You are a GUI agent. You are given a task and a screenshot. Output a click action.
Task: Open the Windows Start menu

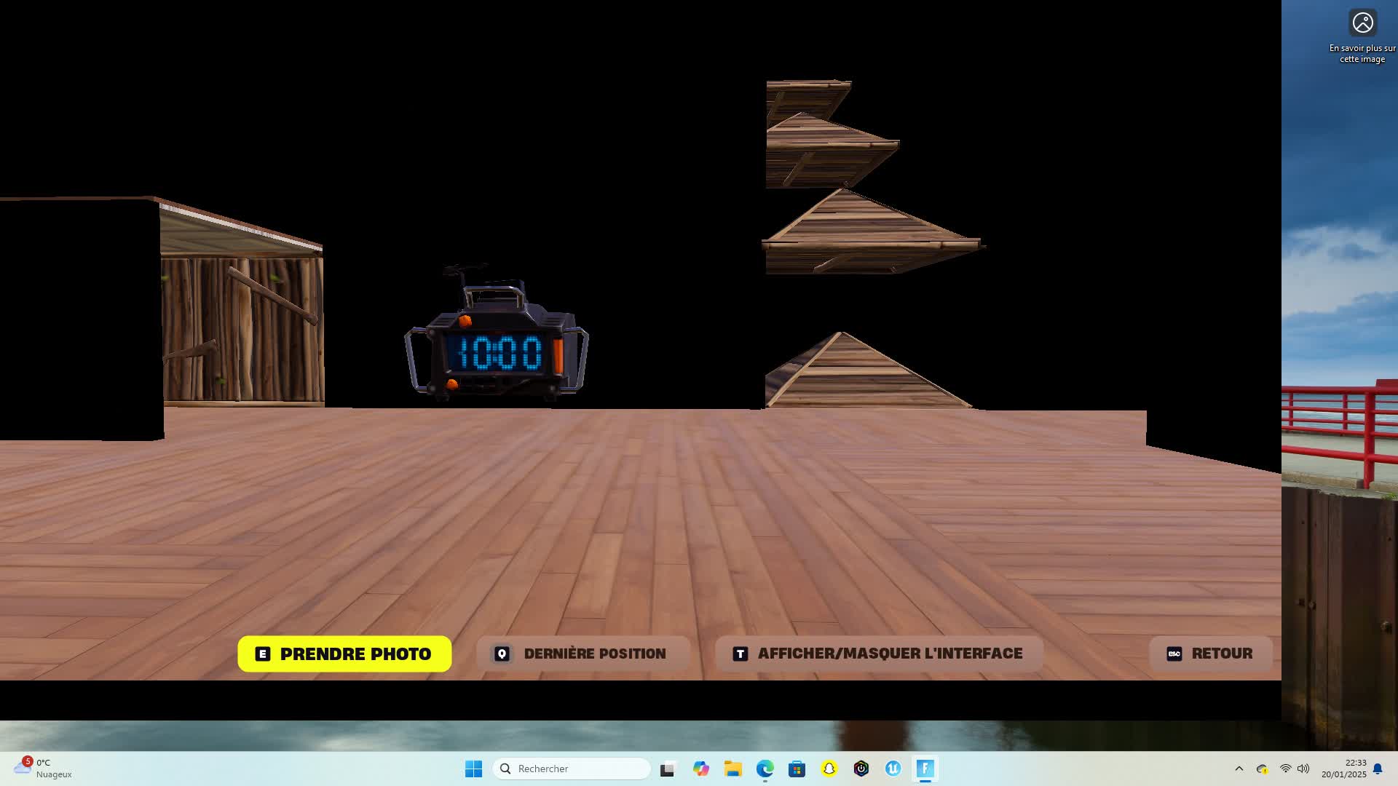tap(473, 769)
